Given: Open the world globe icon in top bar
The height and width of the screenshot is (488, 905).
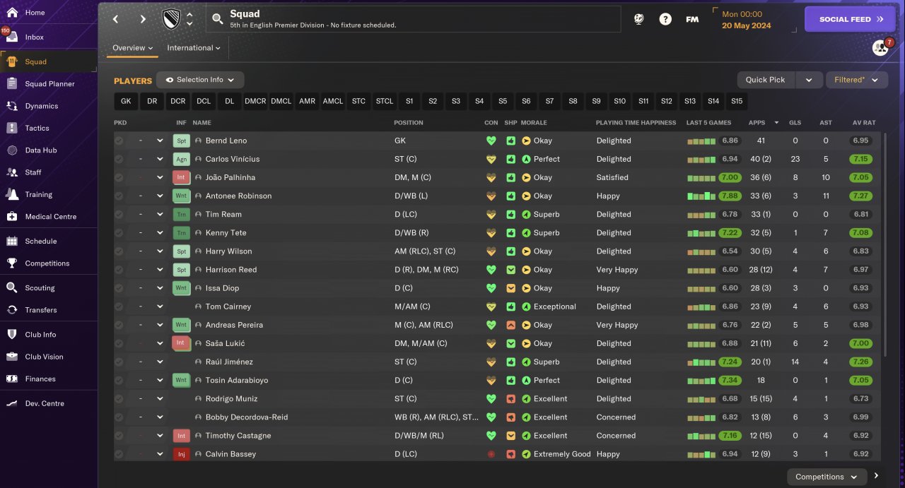Looking at the screenshot, I should (x=639, y=19).
